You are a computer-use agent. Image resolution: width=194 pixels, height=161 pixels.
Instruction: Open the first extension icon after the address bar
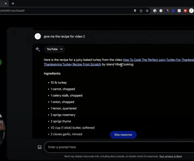(155, 11)
